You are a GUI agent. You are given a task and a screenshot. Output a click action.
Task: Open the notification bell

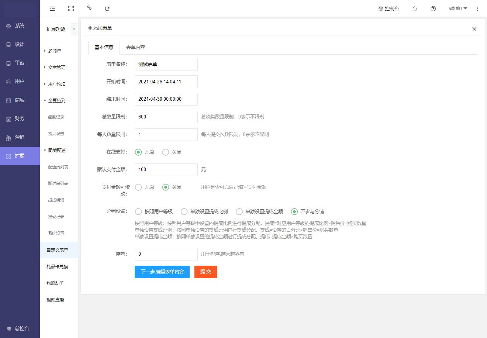(415, 8)
